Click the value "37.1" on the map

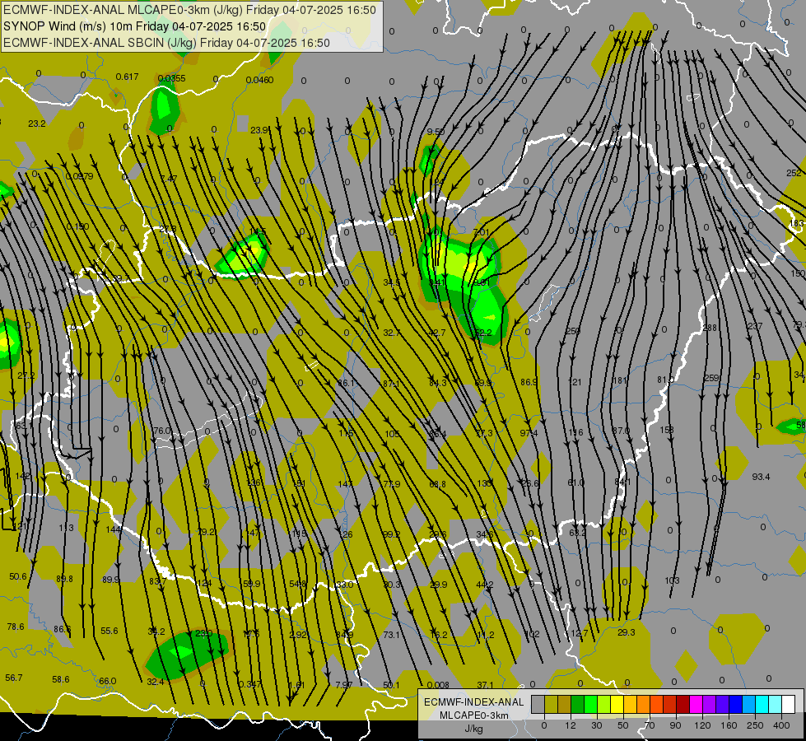485,684
